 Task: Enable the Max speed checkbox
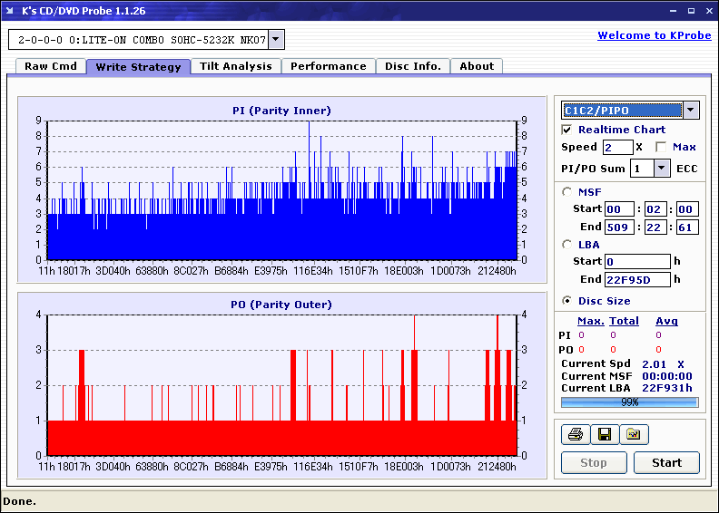pos(661,147)
